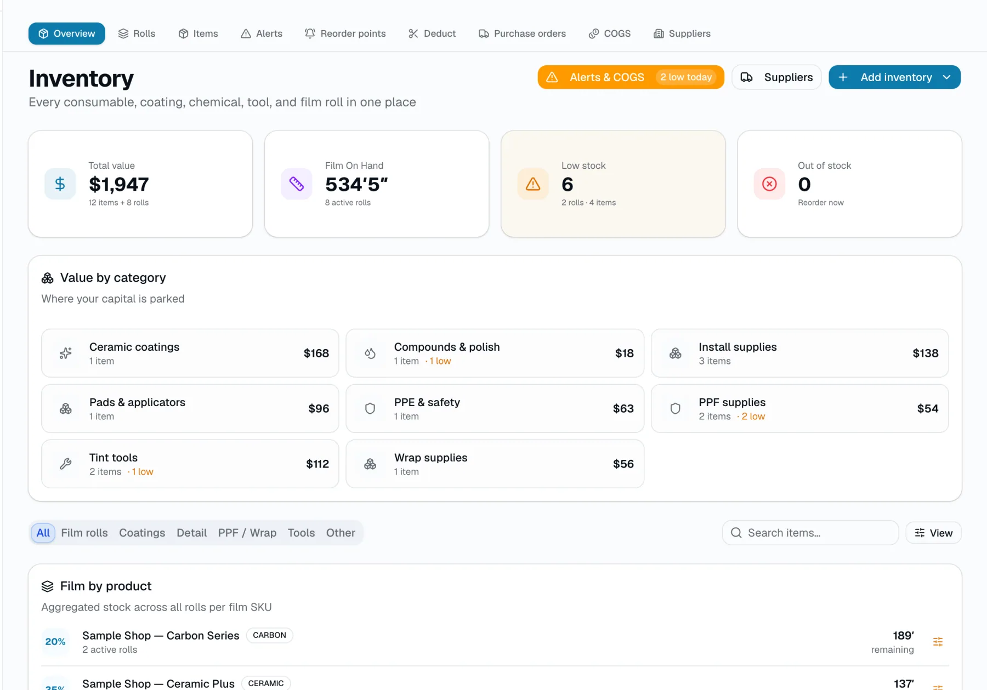Click the droplet icon for Compounds & polish

click(x=370, y=353)
